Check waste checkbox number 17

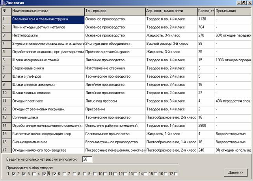click(x=176, y=174)
